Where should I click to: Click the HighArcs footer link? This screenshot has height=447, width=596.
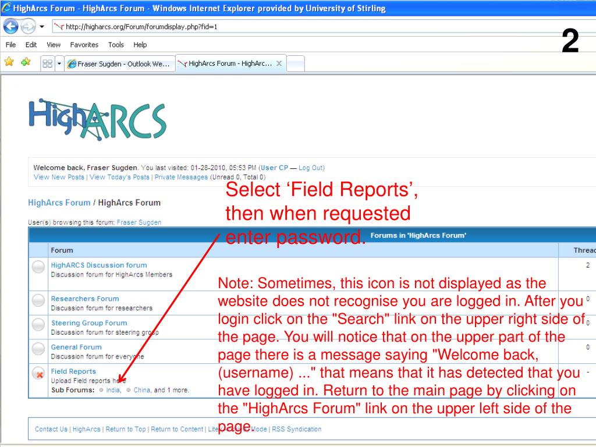pyautogui.click(x=86, y=429)
